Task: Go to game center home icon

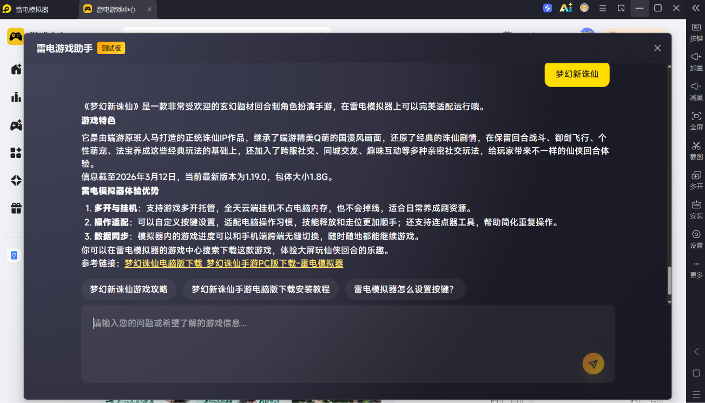Action: point(16,69)
